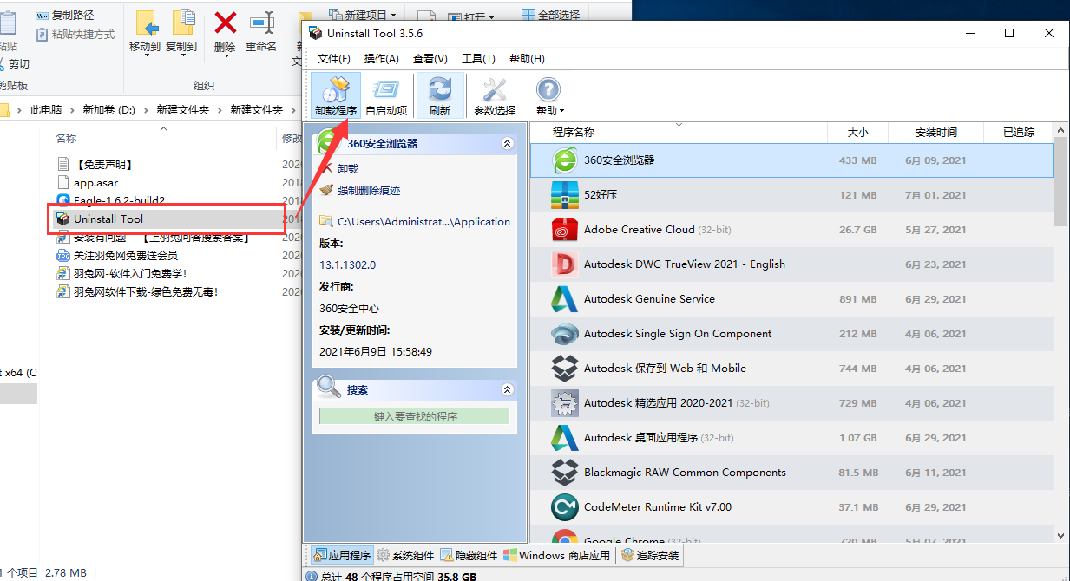Viewport: 1070px width, 581px height.
Task: Select the Autodesk DWG TrueView icon
Action: (565, 264)
